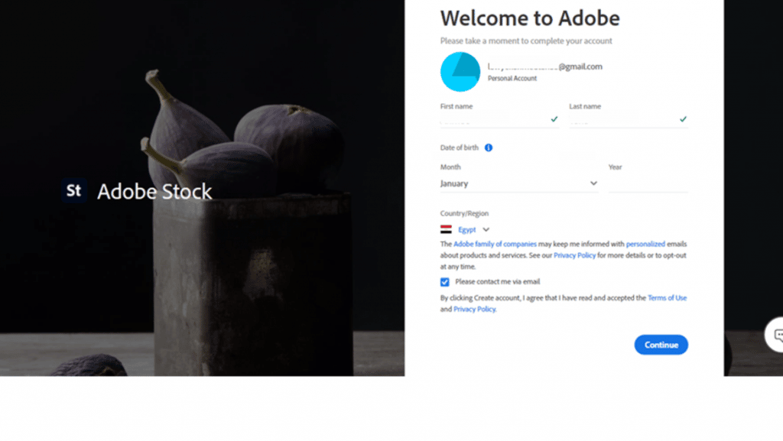Click the Adobe Stock title text
The width and height of the screenshot is (783, 441).
click(154, 192)
